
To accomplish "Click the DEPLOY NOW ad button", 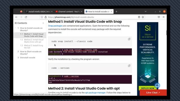I will [147, 88].
